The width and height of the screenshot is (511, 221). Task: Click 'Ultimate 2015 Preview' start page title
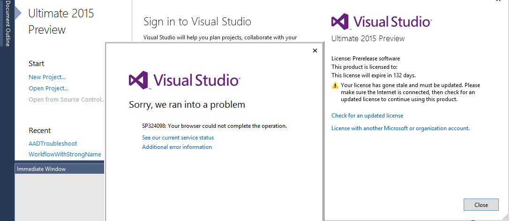pyautogui.click(x=61, y=22)
